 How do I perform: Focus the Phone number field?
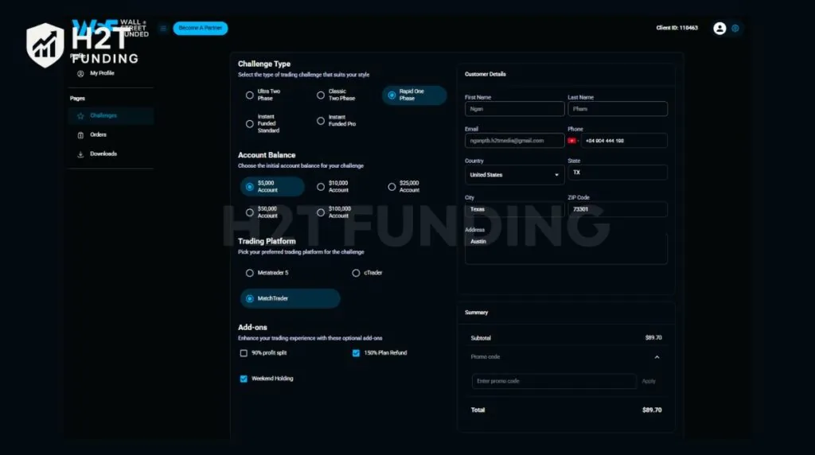pyautogui.click(x=624, y=141)
